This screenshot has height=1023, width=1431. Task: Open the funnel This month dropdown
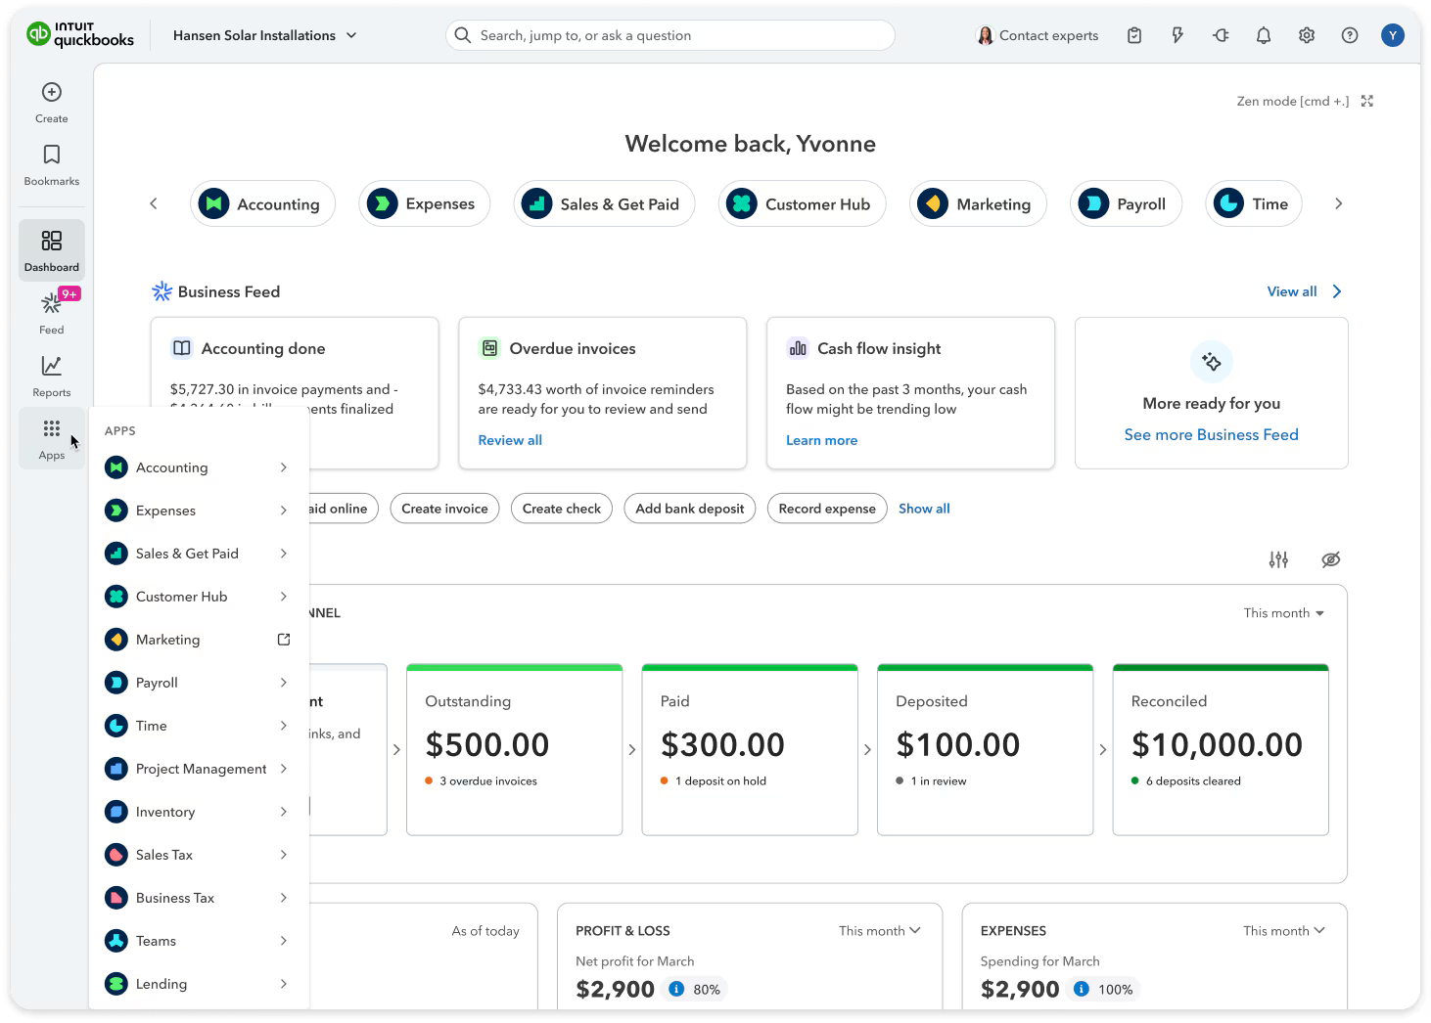1283,613
